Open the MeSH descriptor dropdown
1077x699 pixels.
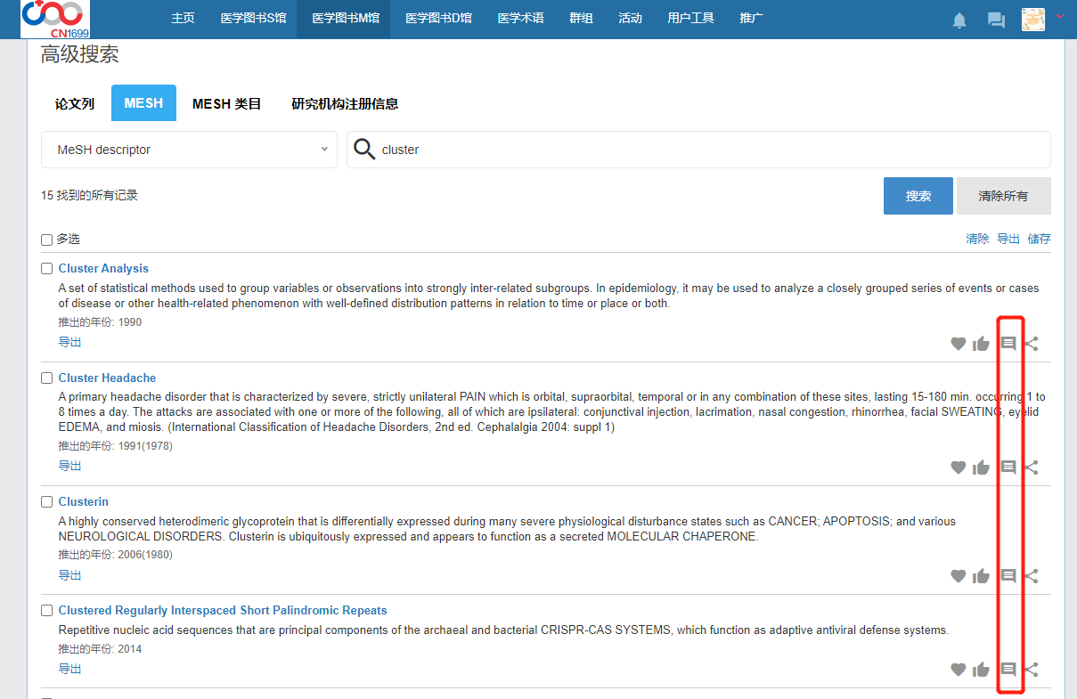point(189,150)
